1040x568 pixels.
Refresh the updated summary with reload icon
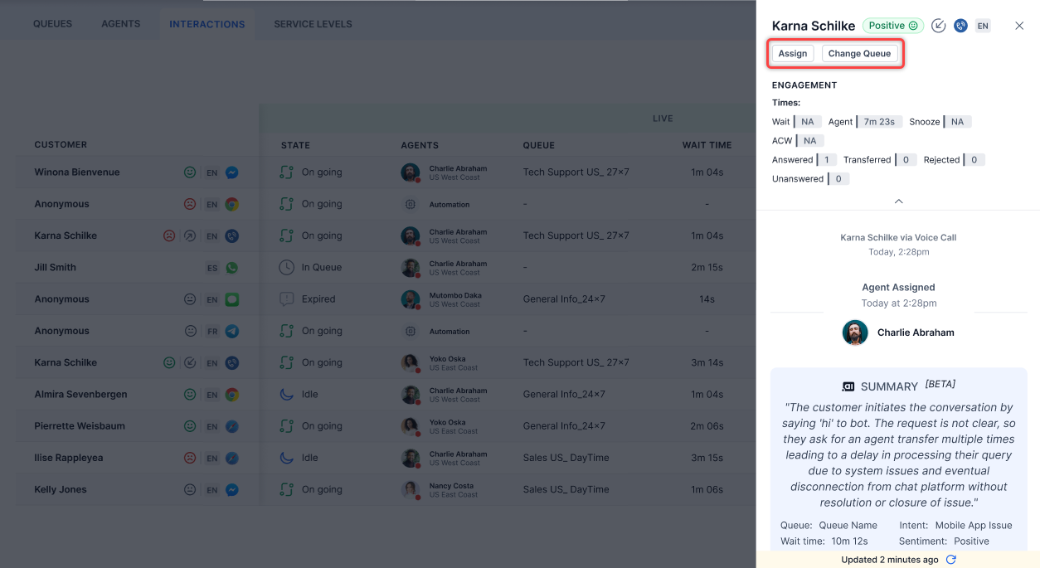[x=951, y=560]
